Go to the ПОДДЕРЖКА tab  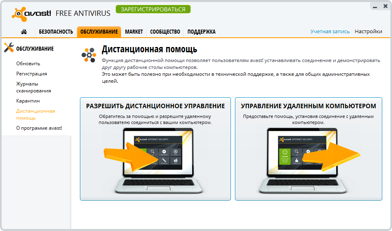201,32
